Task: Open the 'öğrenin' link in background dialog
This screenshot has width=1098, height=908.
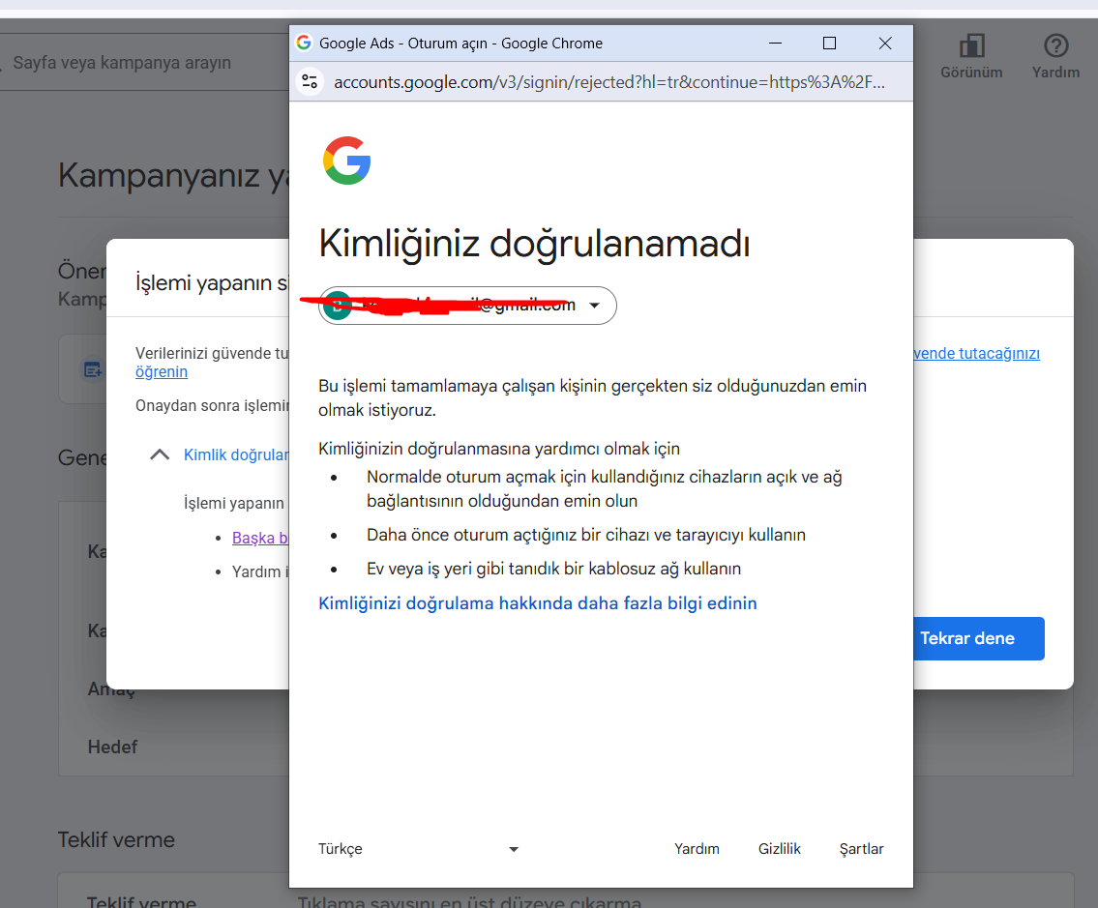Action: 161,371
